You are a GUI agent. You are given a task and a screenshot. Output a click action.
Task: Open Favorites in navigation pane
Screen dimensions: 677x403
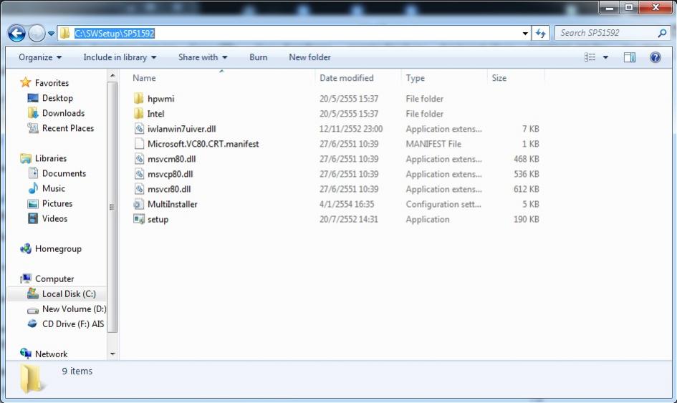tap(52, 83)
